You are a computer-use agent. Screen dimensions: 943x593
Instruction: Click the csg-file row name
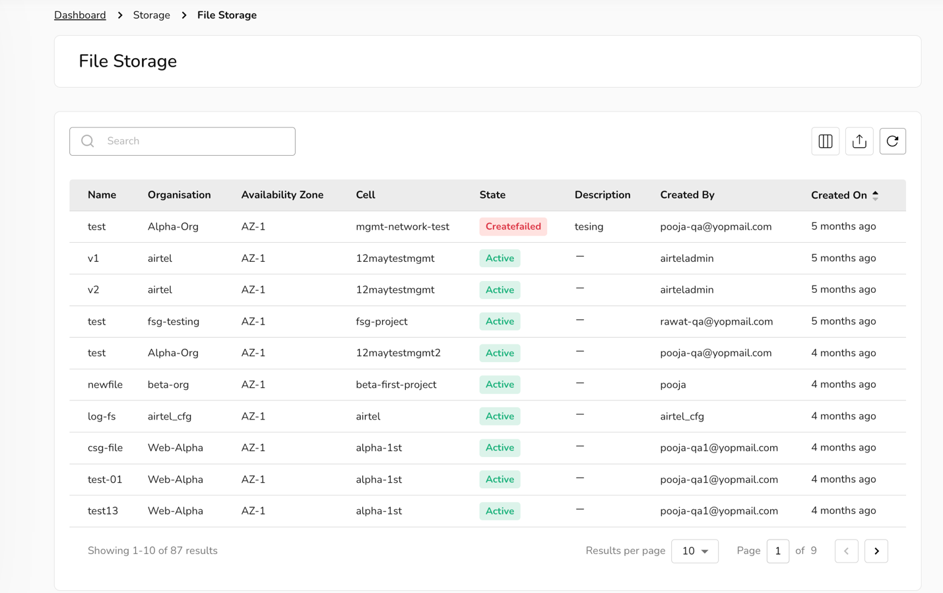(105, 448)
